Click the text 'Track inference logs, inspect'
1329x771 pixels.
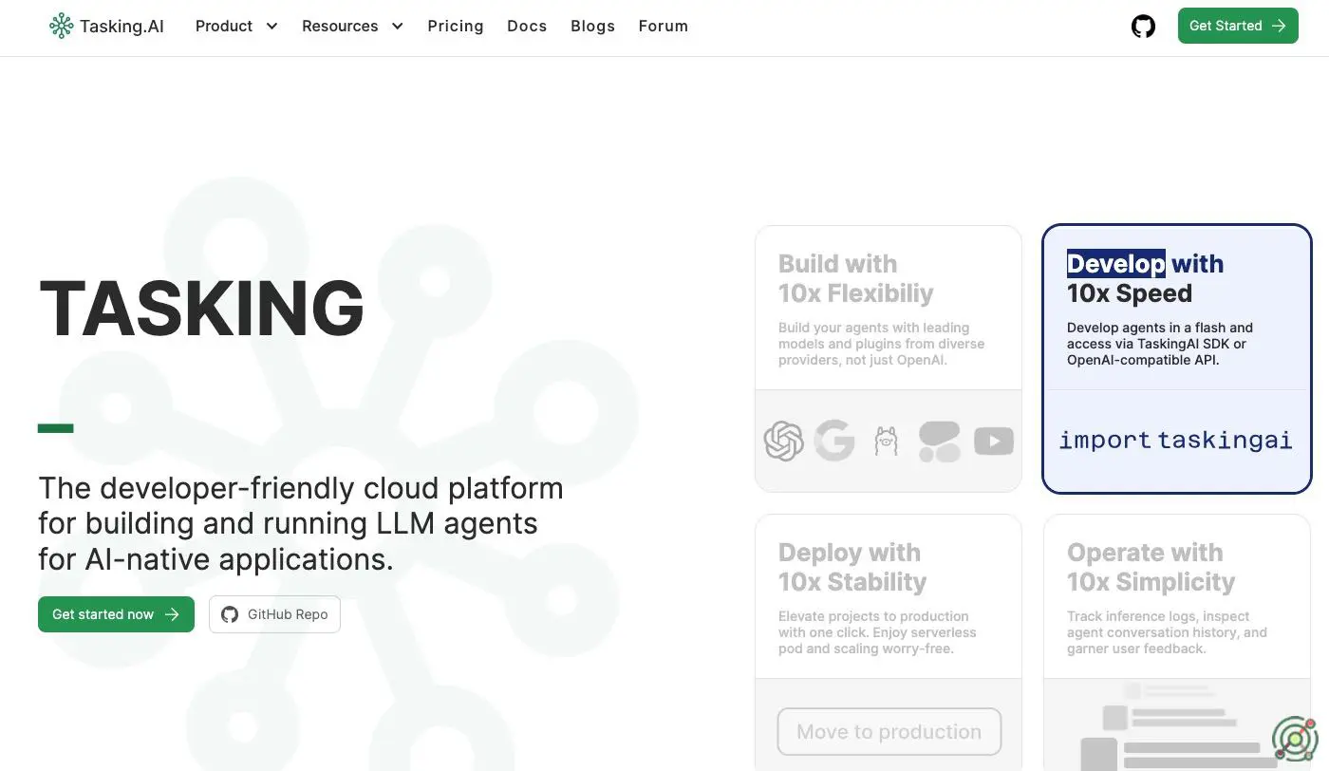point(1158,616)
